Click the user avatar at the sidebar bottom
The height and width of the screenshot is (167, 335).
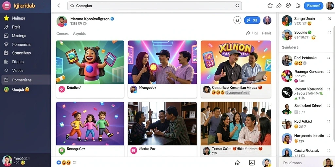point(7,160)
